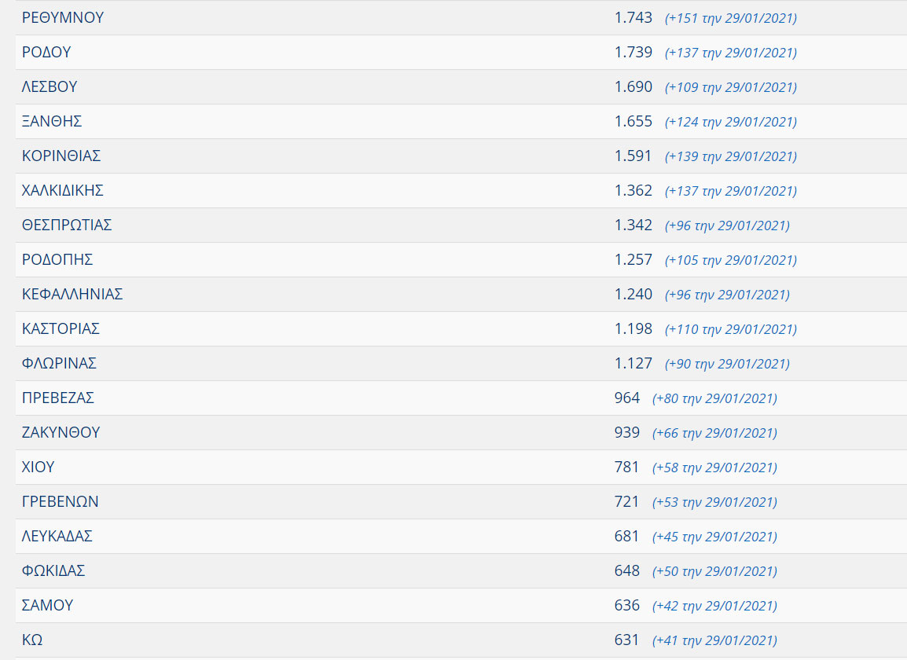Select the ΡΟΔΟΥ row label
This screenshot has height=660, width=907.
tap(46, 53)
